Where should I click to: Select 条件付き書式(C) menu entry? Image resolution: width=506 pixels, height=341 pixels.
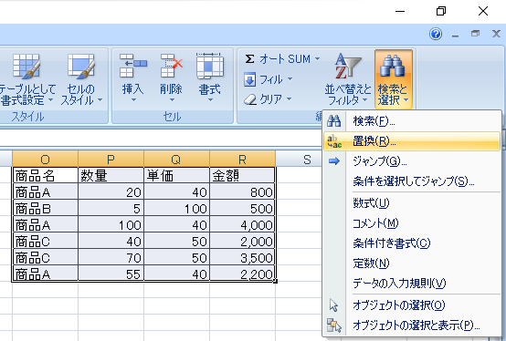(x=412, y=243)
